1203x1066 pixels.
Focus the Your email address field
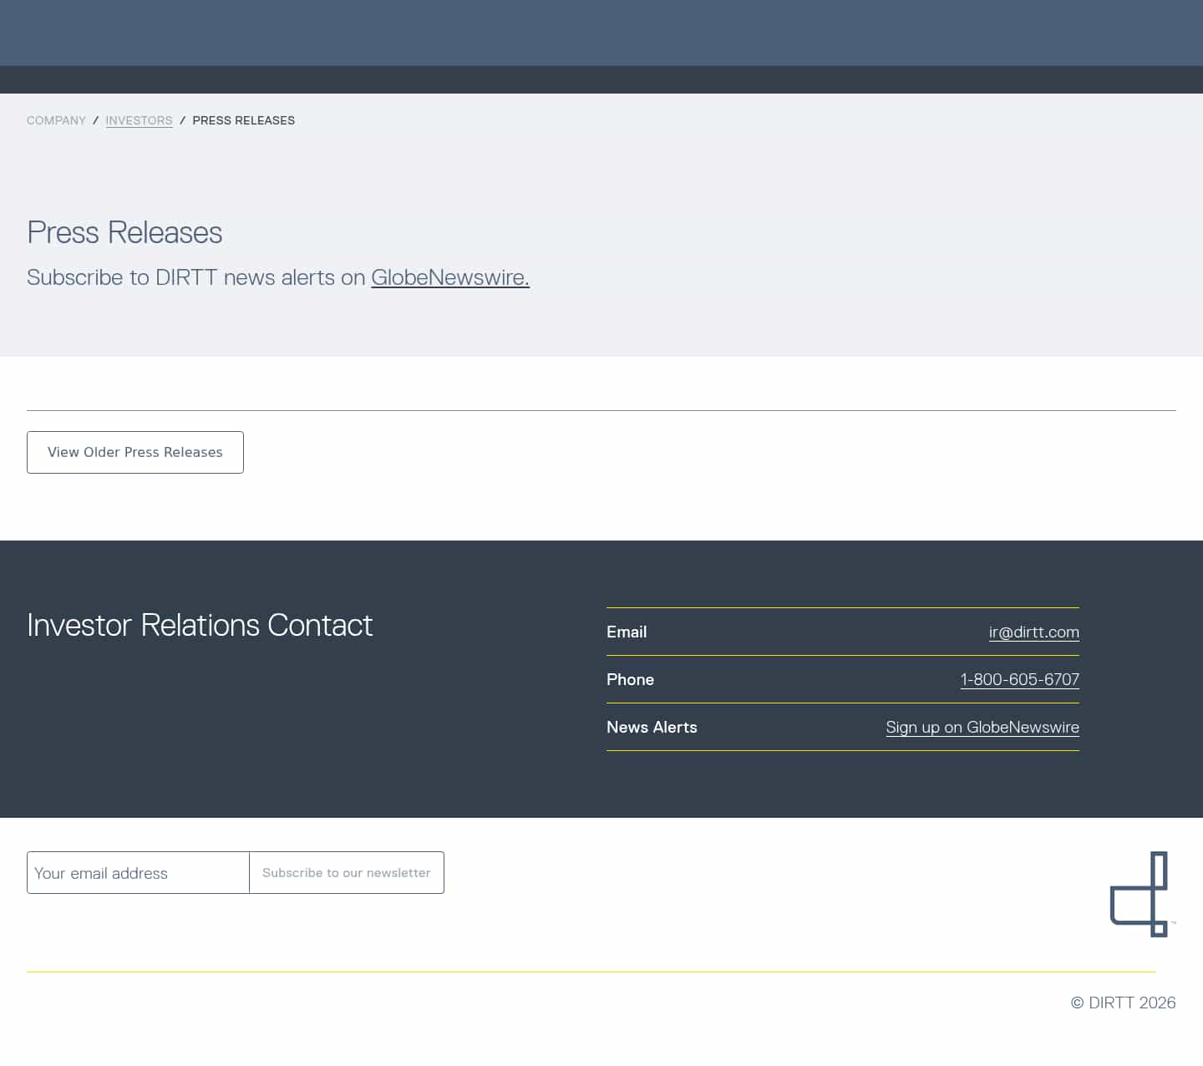click(138, 873)
